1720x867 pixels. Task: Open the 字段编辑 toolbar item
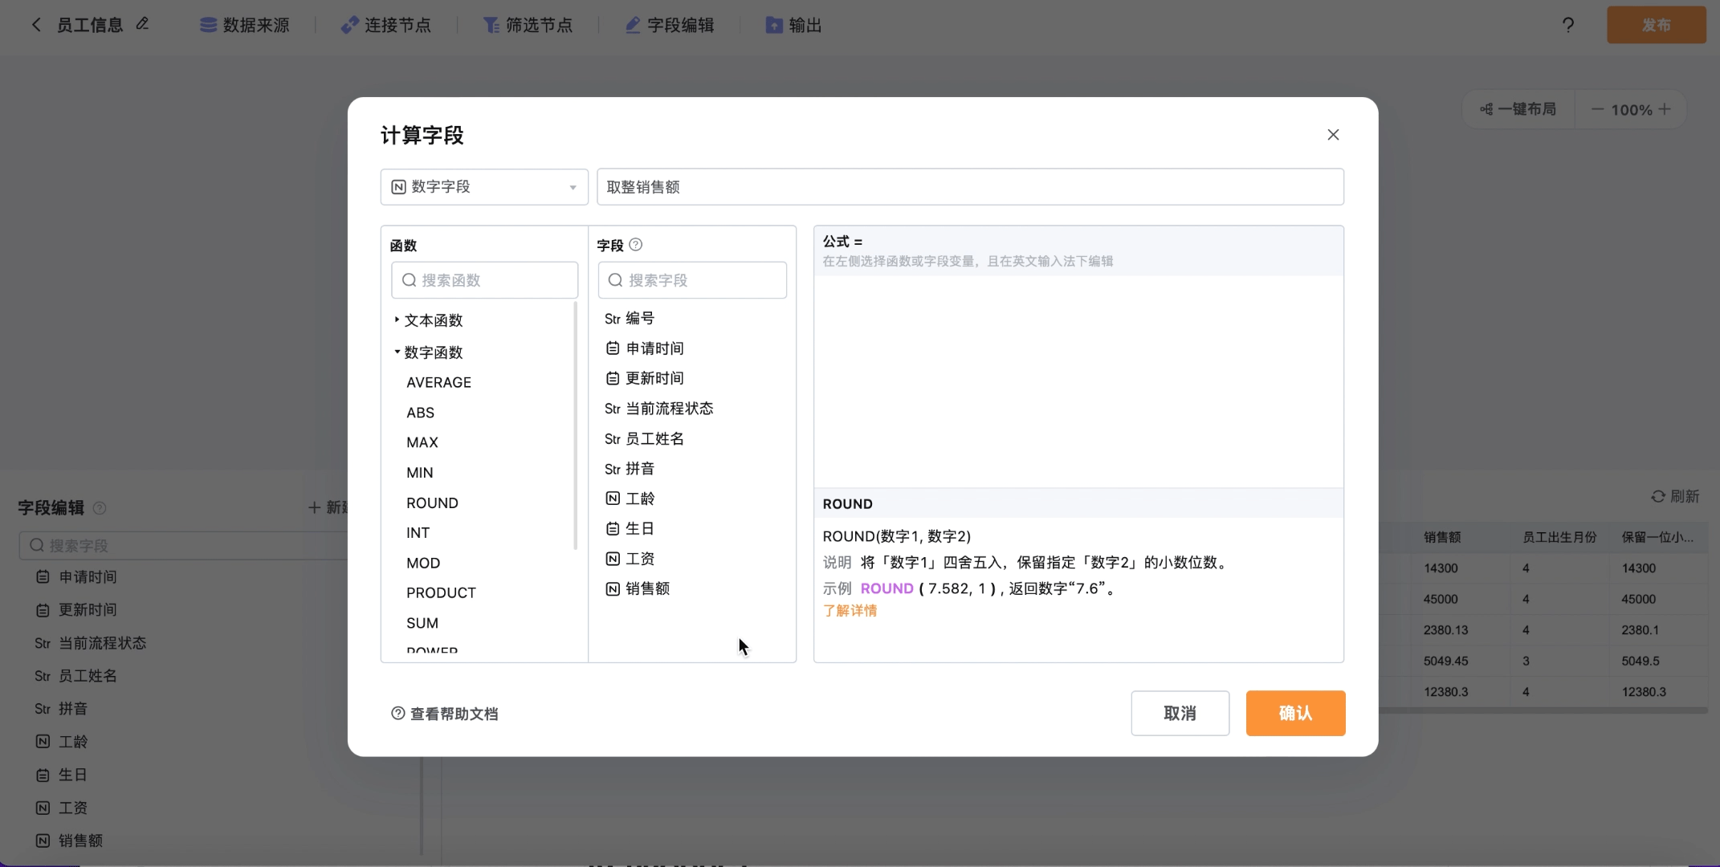click(669, 25)
